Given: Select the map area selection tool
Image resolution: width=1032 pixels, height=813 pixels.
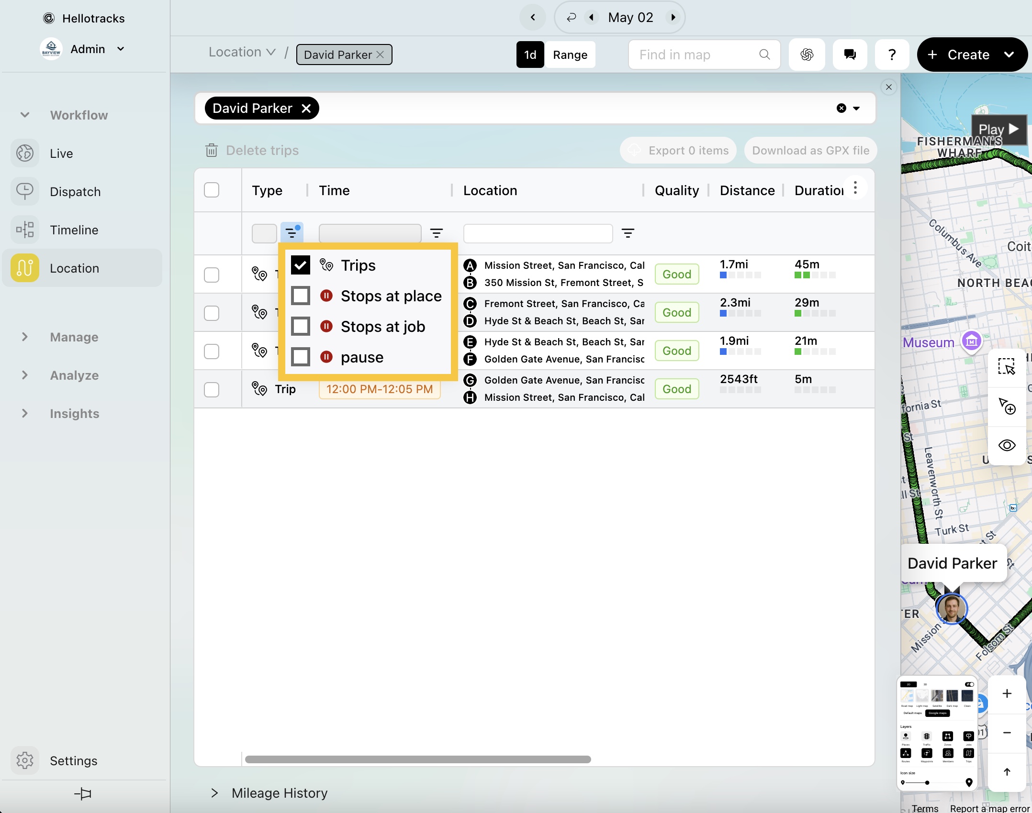Looking at the screenshot, I should click(1007, 367).
